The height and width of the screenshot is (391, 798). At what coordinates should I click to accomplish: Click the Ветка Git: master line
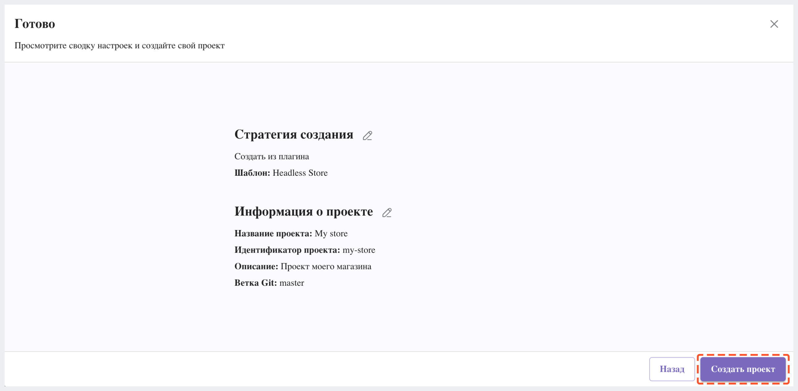(269, 283)
